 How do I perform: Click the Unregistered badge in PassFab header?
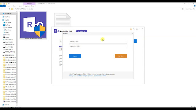(x=81, y=31)
